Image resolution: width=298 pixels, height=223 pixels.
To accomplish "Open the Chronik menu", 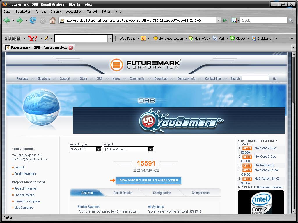I will click(x=56, y=12).
